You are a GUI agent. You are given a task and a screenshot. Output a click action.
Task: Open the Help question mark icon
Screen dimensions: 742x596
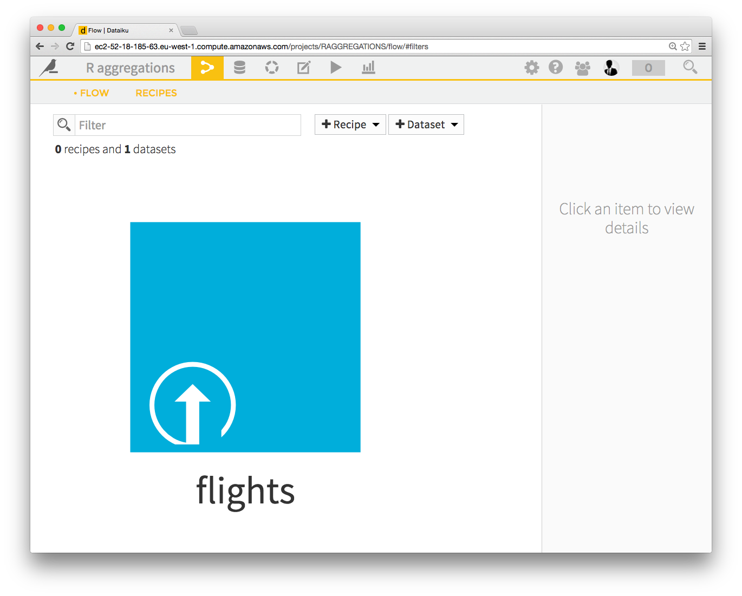556,67
